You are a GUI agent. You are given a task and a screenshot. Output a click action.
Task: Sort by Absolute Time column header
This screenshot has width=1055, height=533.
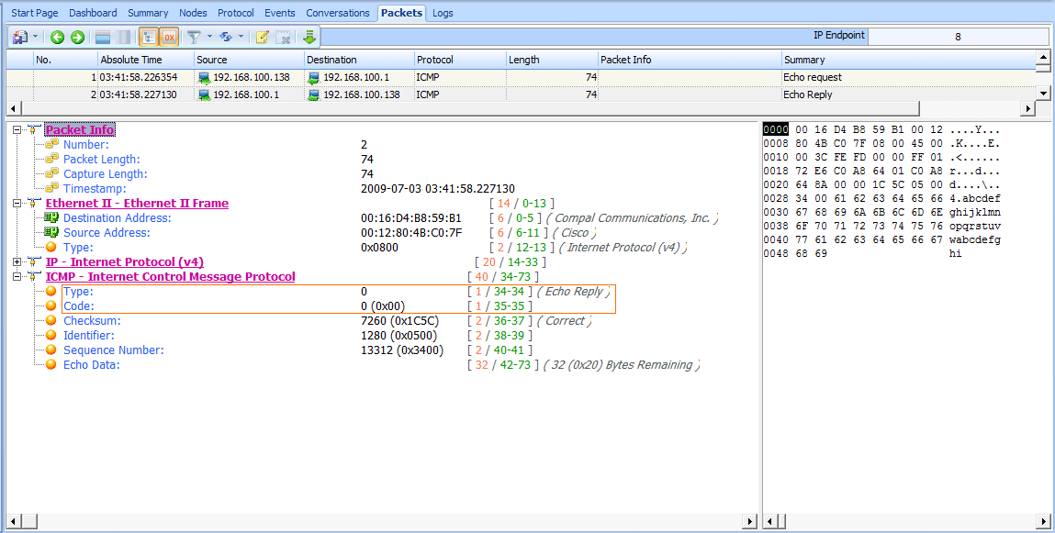[x=145, y=60]
